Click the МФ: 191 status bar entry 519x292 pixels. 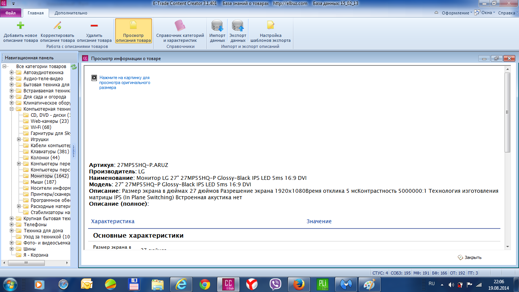(421, 273)
